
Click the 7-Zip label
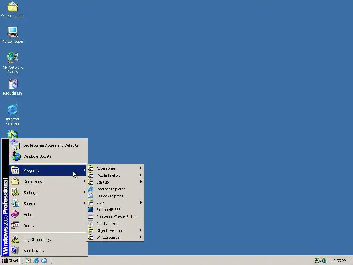[100, 203]
